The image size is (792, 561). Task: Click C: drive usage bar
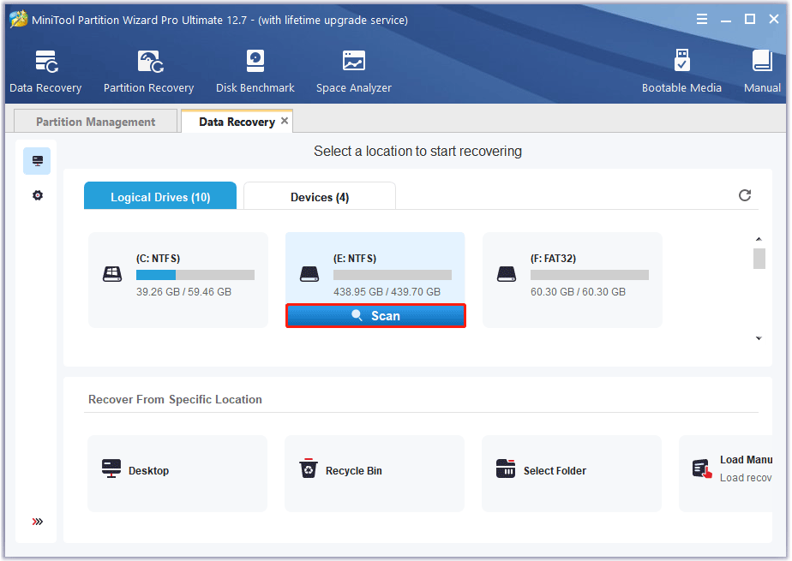coord(195,274)
